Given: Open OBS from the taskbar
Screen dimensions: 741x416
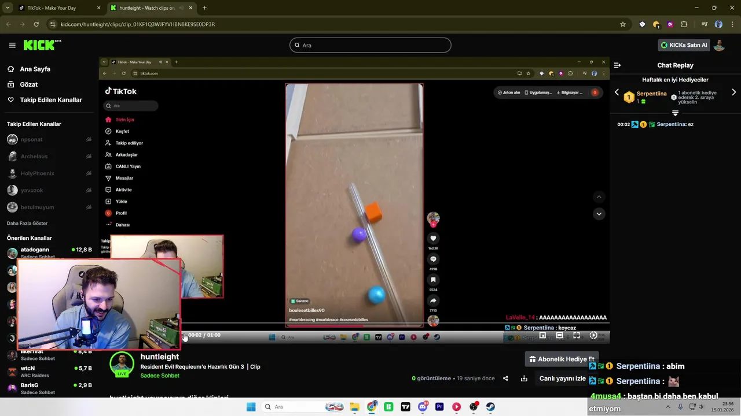Looking at the screenshot, I should click(x=474, y=407).
